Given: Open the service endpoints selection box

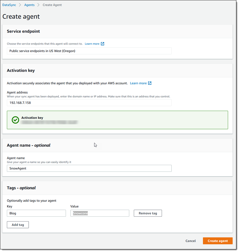Looking at the screenshot, I should (x=89, y=51).
